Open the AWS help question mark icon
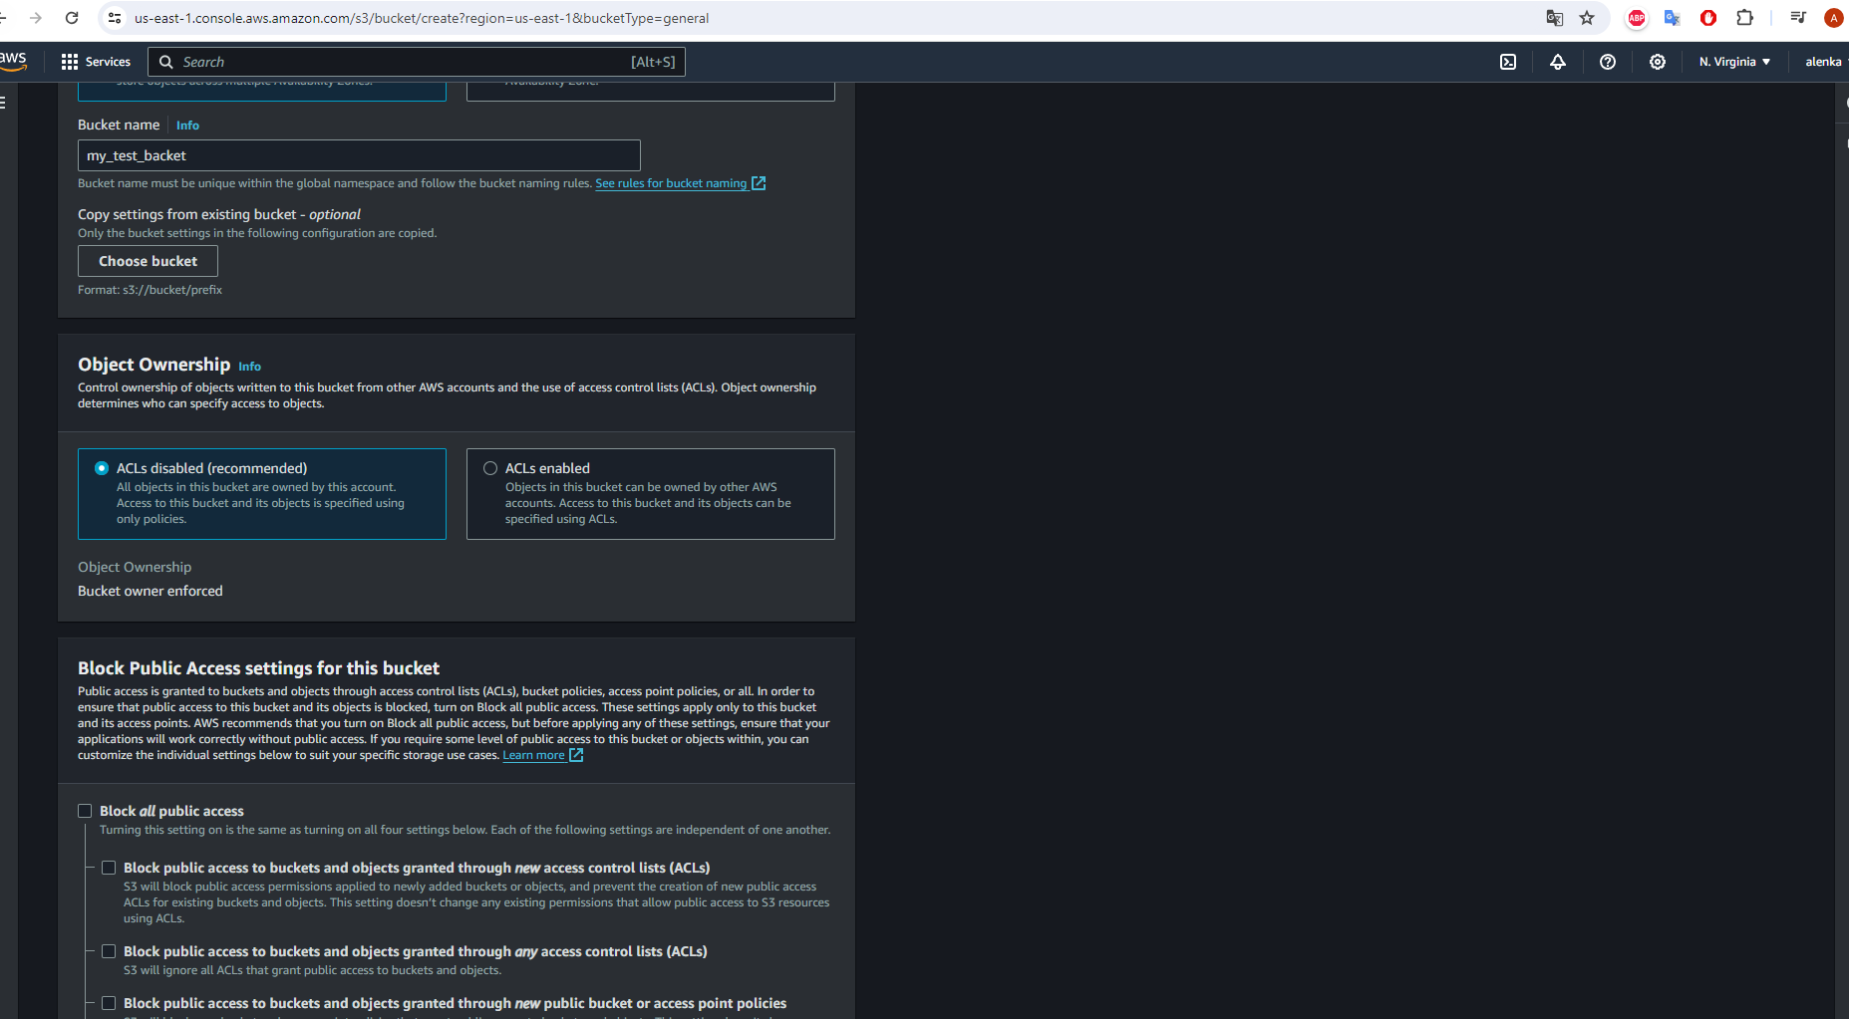This screenshot has height=1019, width=1849. coord(1608,62)
